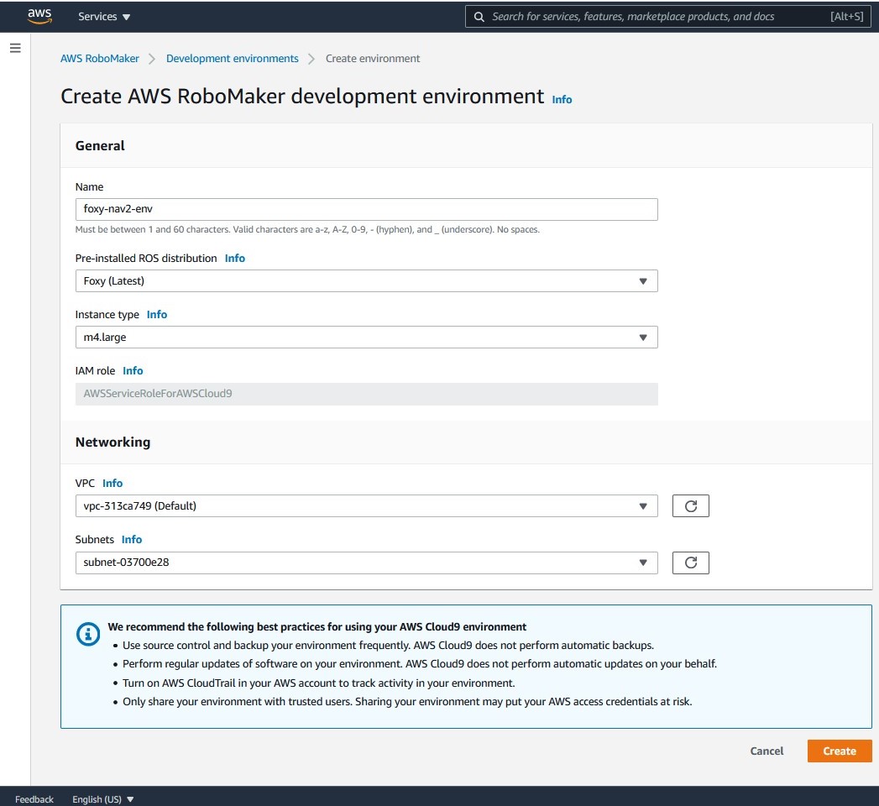Click the General section heading
The height and width of the screenshot is (806, 879).
coord(100,146)
